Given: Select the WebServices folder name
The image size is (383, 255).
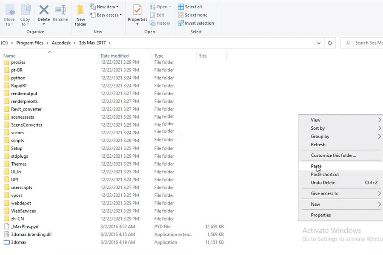Looking at the screenshot, I should (x=23, y=211).
